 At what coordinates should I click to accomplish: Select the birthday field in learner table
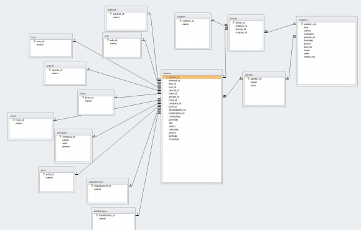[x=173, y=136]
